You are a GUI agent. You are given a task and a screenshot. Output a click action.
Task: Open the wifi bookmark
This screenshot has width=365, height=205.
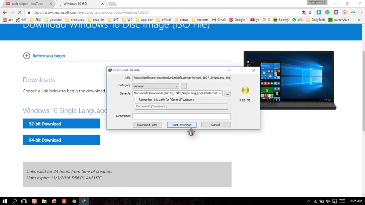(21, 20)
